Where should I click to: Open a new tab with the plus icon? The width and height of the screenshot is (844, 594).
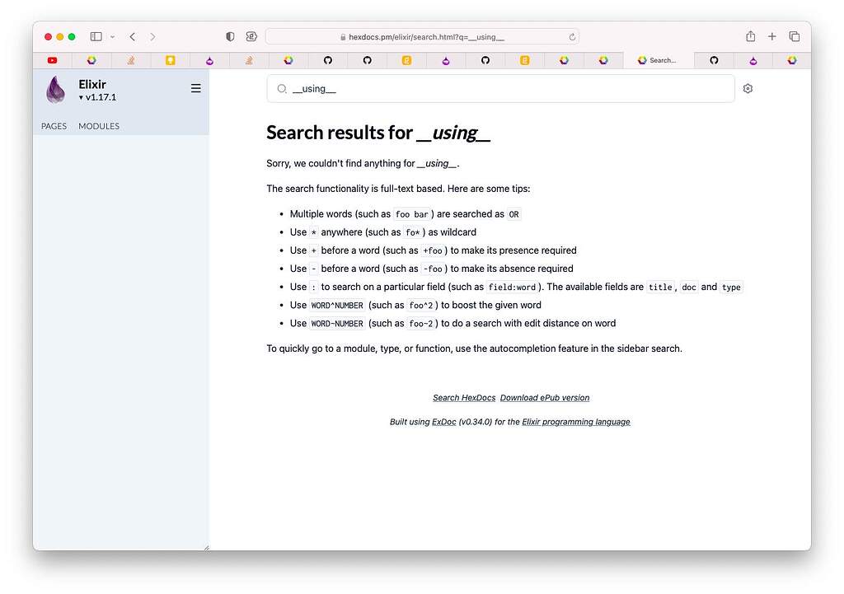pos(771,36)
